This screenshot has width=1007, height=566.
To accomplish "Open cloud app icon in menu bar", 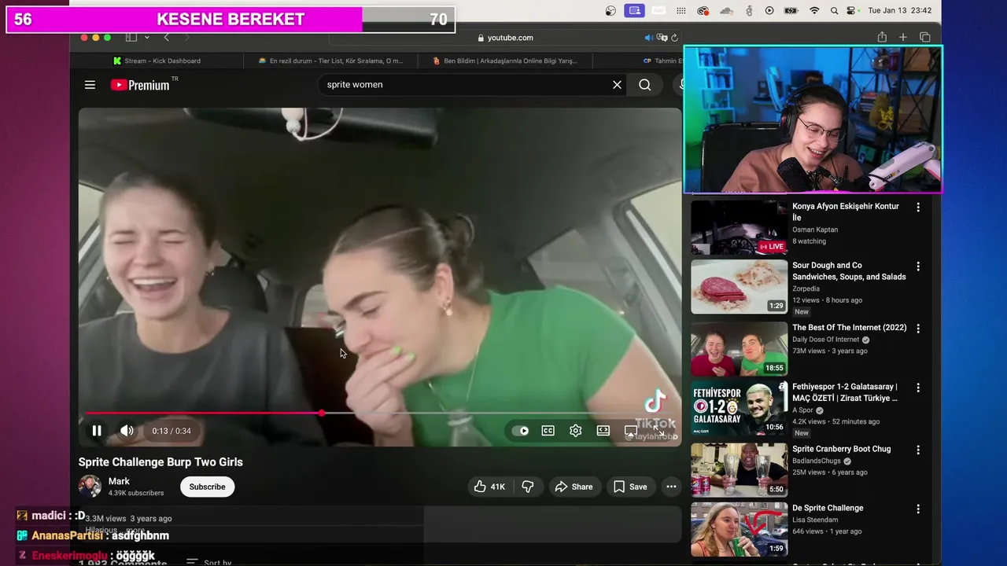I will 726,10.
